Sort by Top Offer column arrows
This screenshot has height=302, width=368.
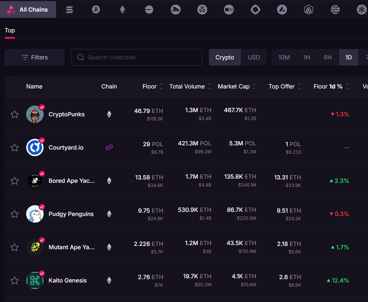coord(299,86)
